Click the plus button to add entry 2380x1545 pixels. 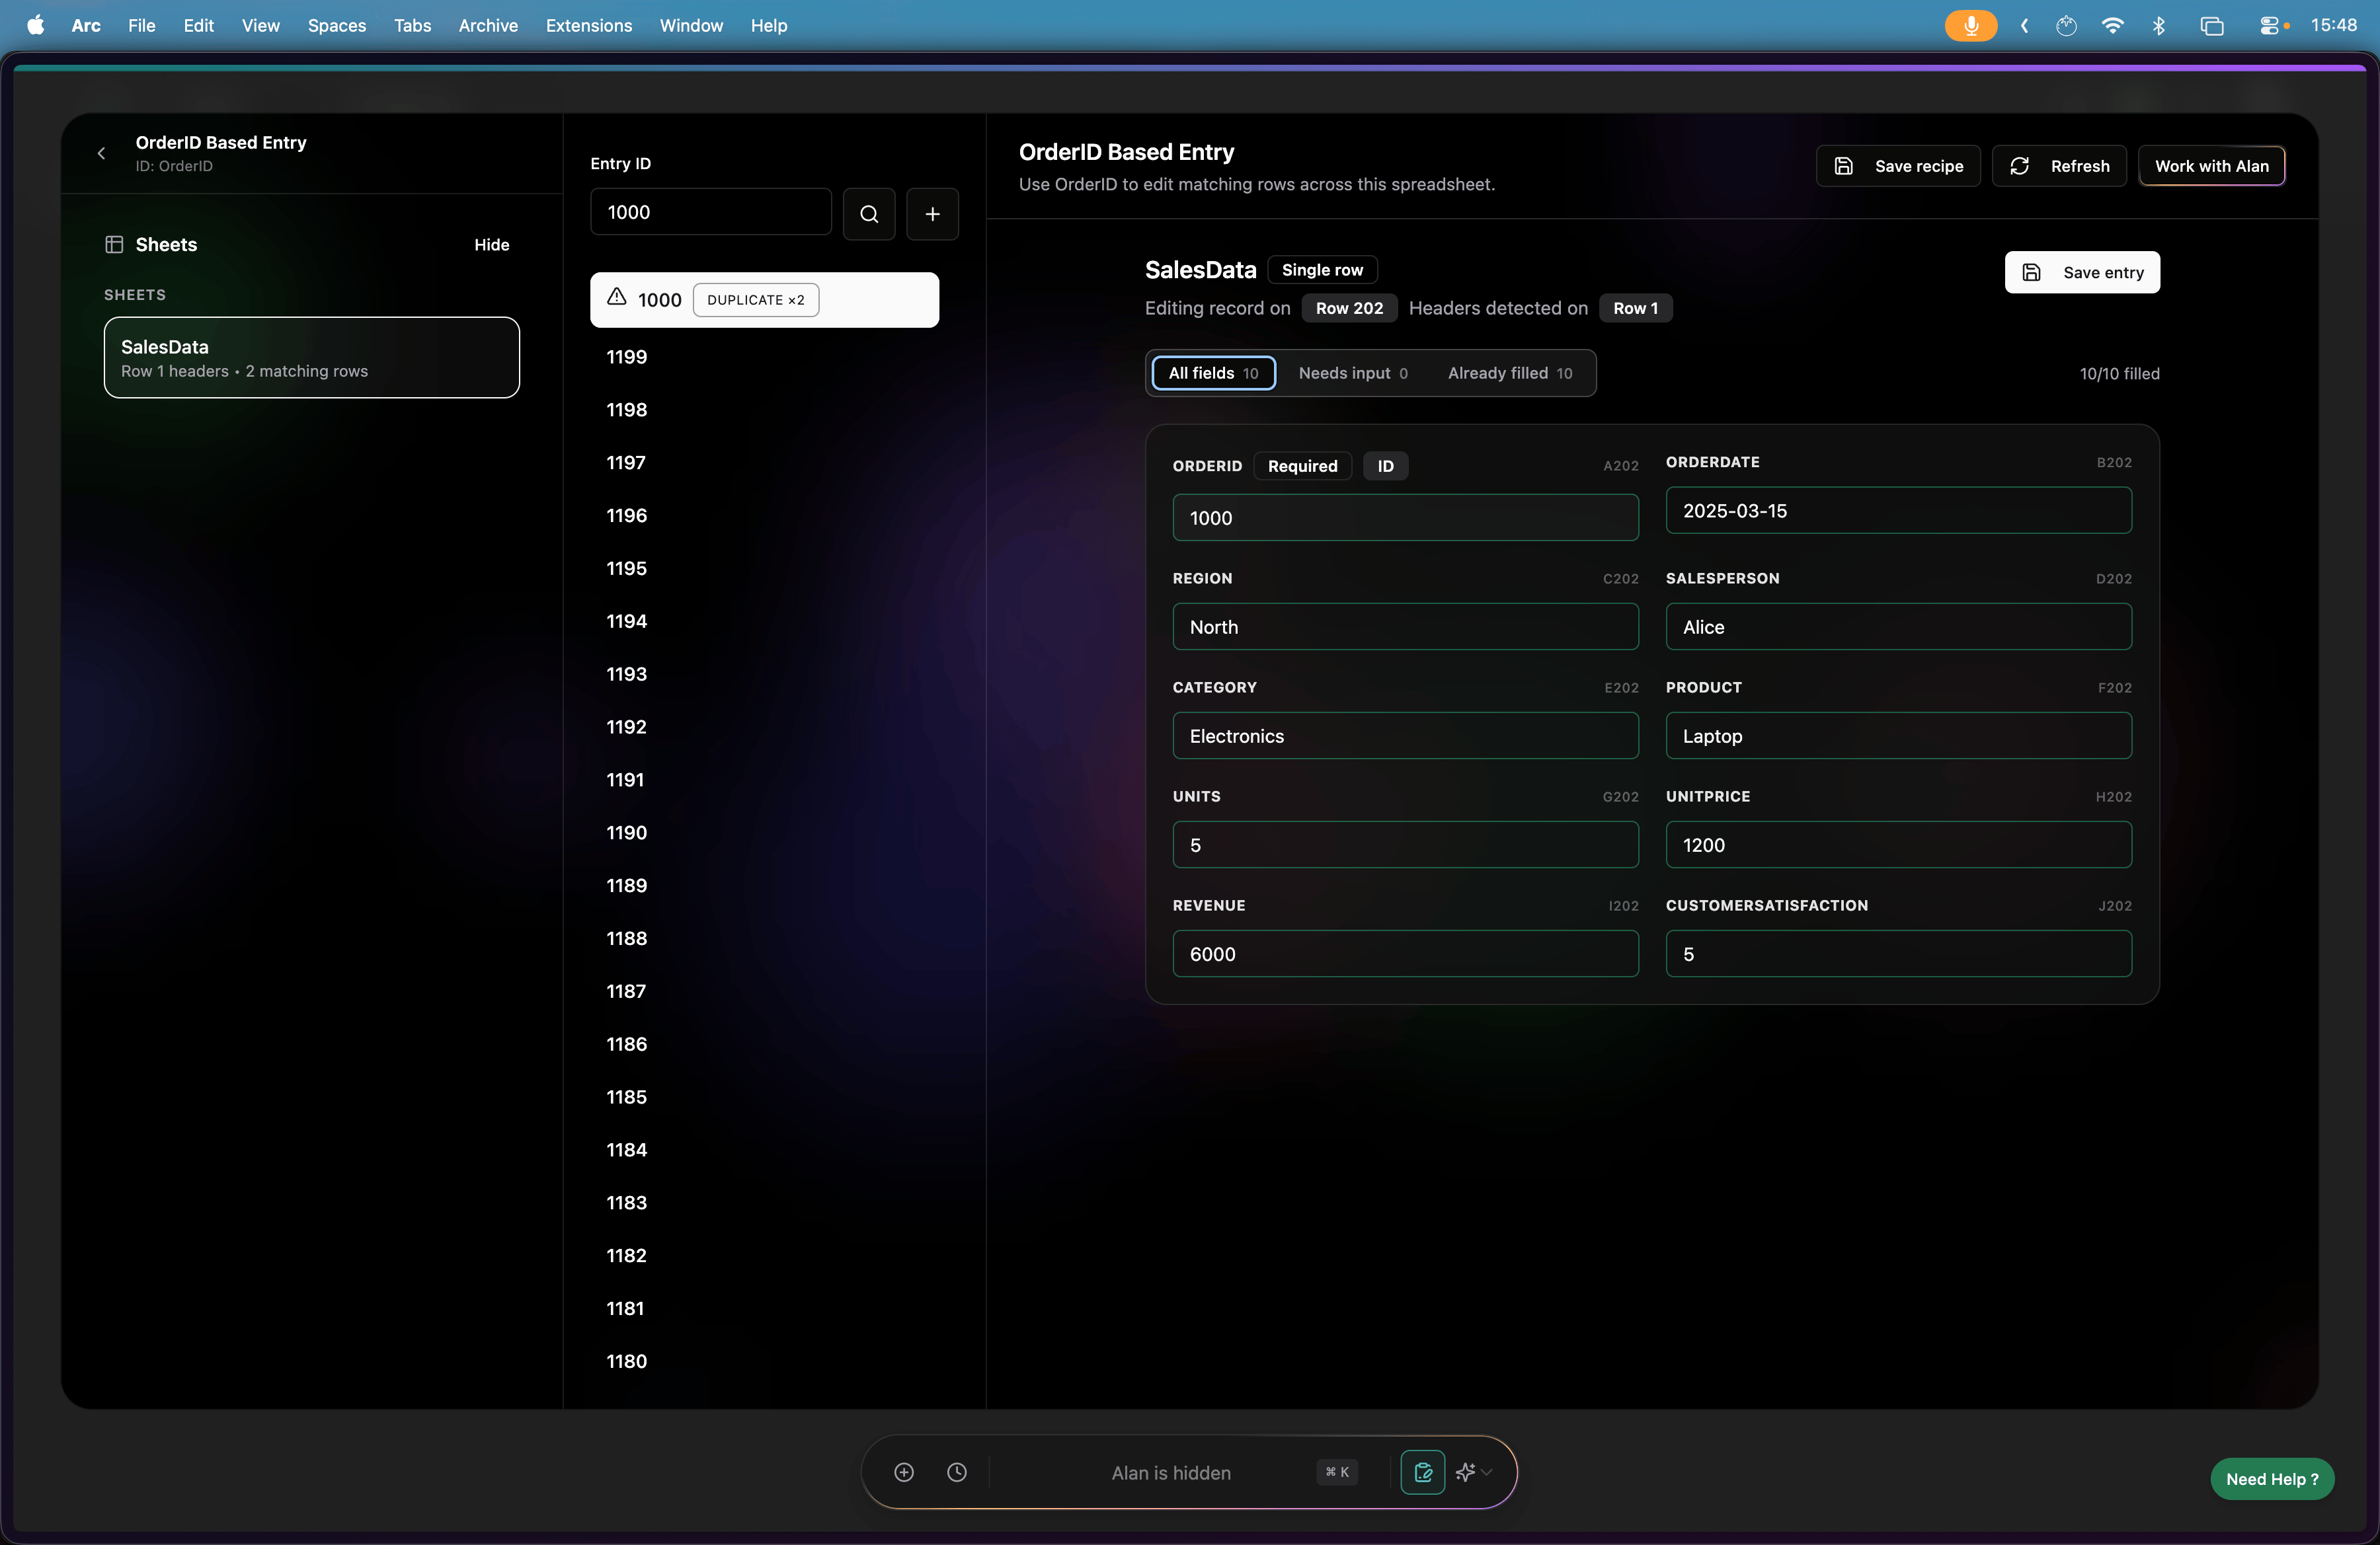pyautogui.click(x=932, y=213)
